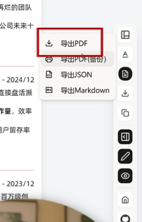Image resolution: width=142 pixels, height=222 pixels.
Task: Open the GitHub icon link
Action: click(125, 218)
